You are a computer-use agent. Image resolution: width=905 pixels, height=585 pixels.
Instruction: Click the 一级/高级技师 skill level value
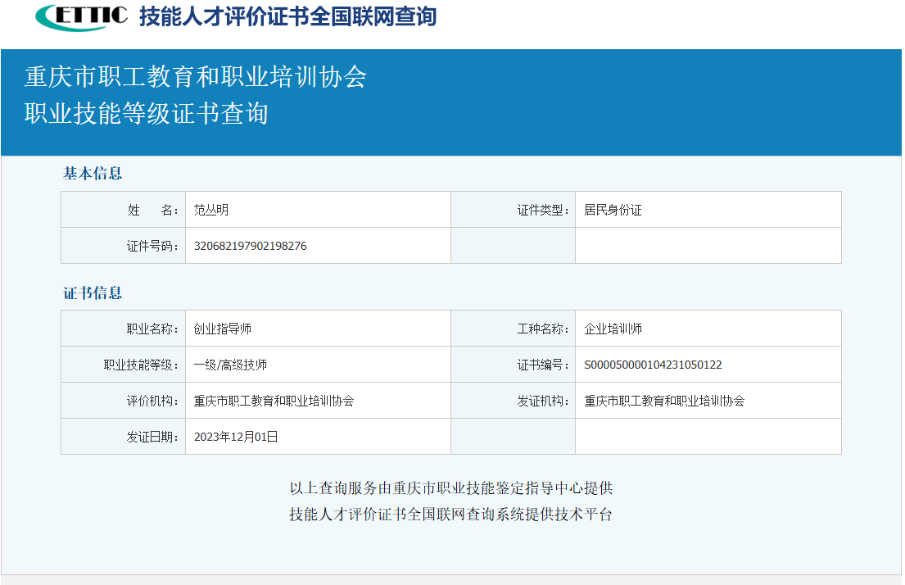(230, 365)
